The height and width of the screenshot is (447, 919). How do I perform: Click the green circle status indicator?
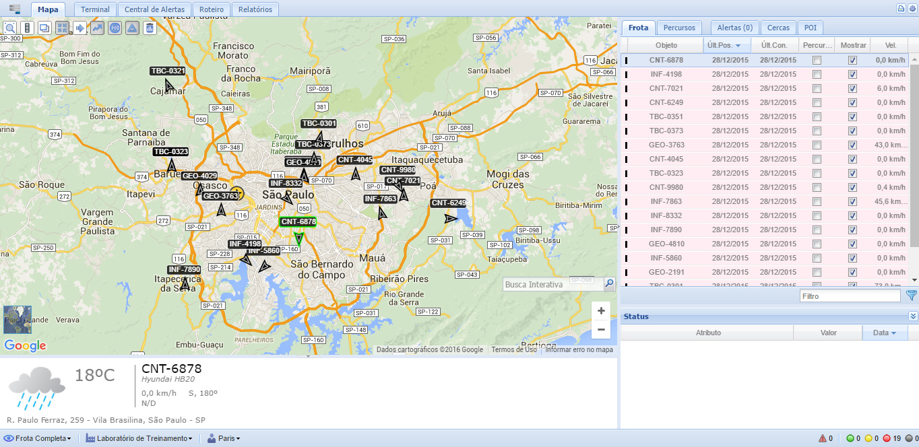coord(850,438)
